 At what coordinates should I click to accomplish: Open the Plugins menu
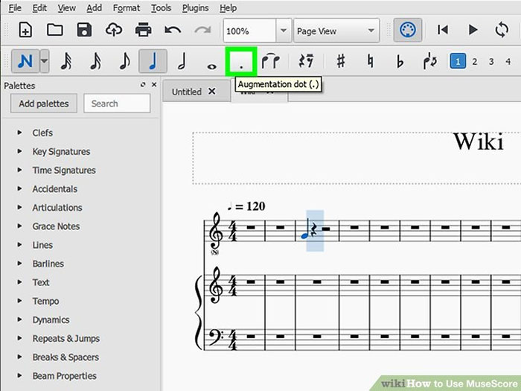pos(196,8)
